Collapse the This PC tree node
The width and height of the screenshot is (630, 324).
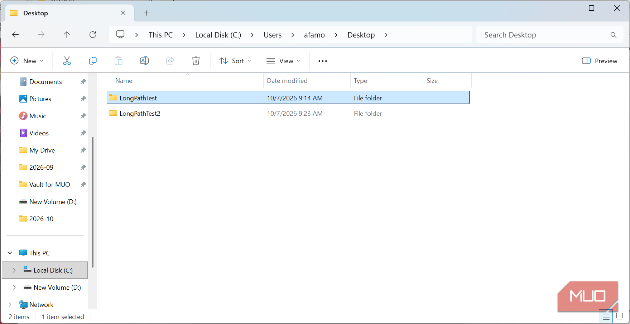(10, 253)
